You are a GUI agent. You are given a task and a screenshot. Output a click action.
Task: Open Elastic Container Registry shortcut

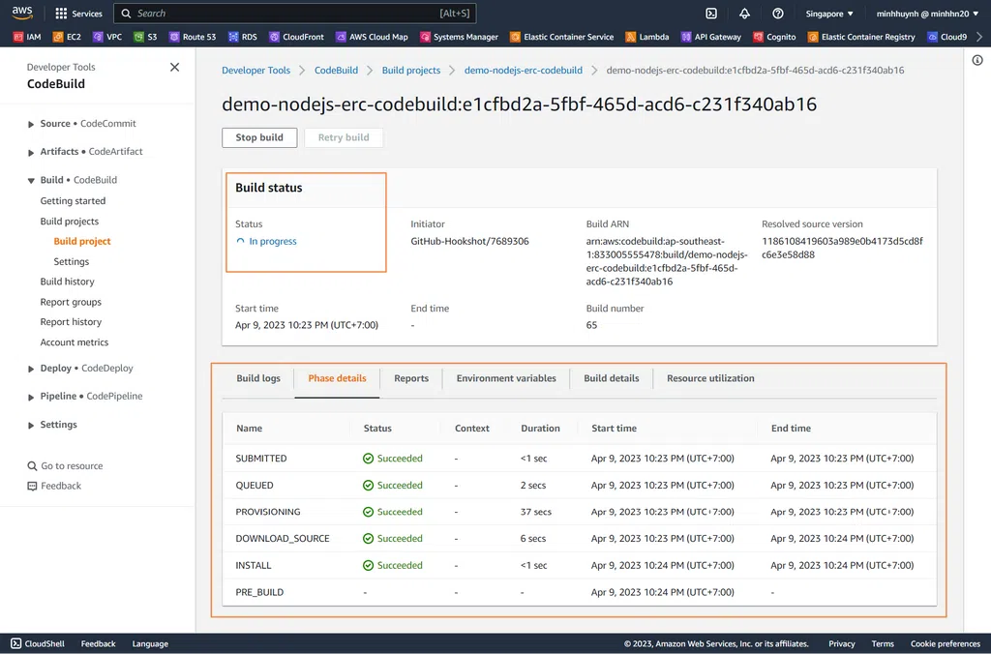[861, 37]
